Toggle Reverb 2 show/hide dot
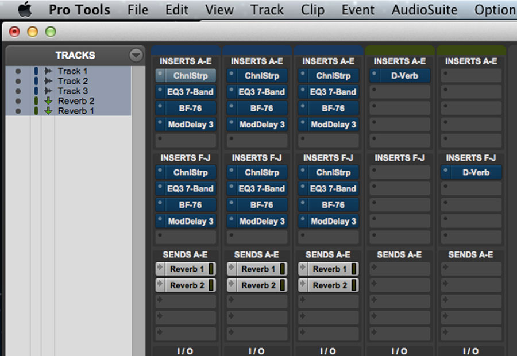 tap(18, 101)
